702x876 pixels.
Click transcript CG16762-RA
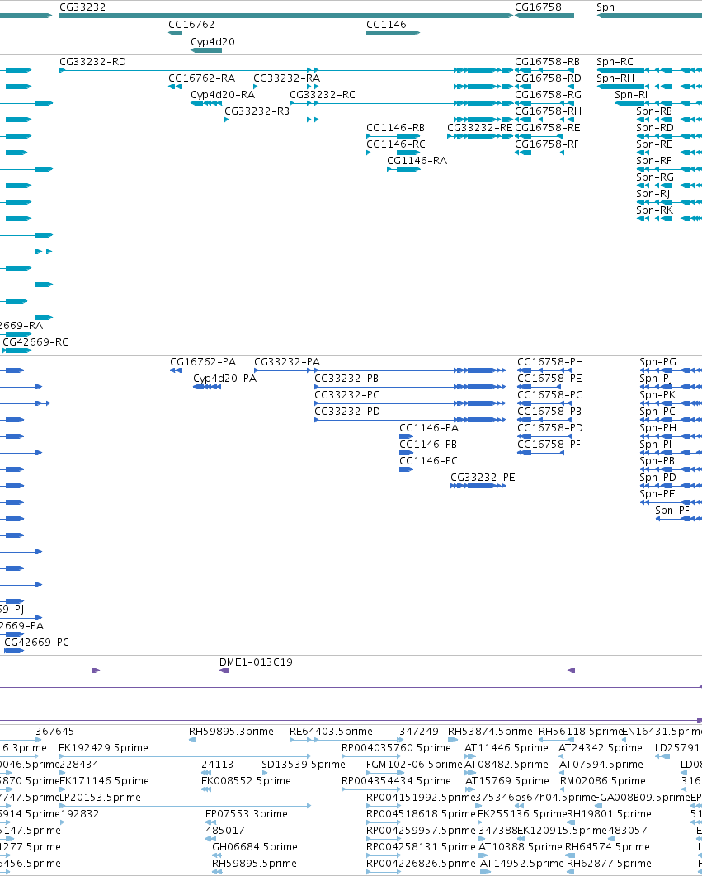click(x=202, y=78)
